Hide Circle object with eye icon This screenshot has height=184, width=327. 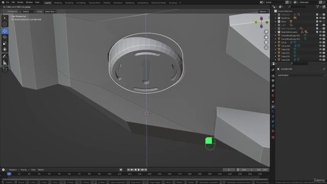click(x=320, y=42)
